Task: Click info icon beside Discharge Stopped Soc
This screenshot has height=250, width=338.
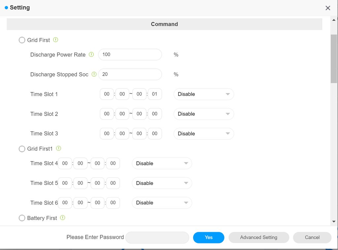Action: coord(94,74)
